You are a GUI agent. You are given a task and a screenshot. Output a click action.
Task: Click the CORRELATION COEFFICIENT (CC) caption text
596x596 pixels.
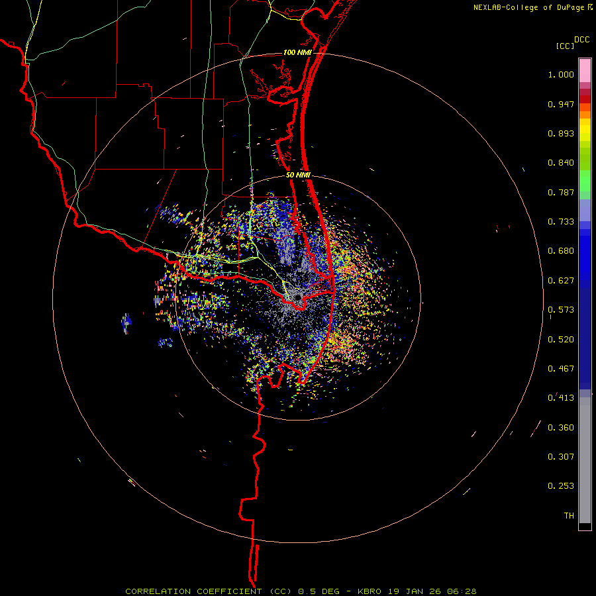[209, 591]
